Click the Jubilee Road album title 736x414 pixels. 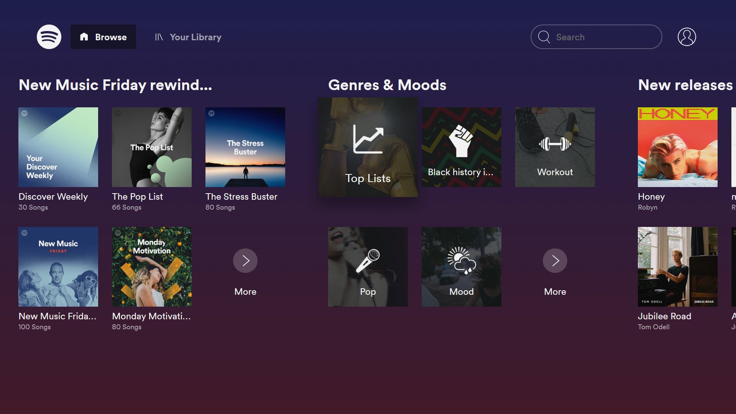coord(665,316)
